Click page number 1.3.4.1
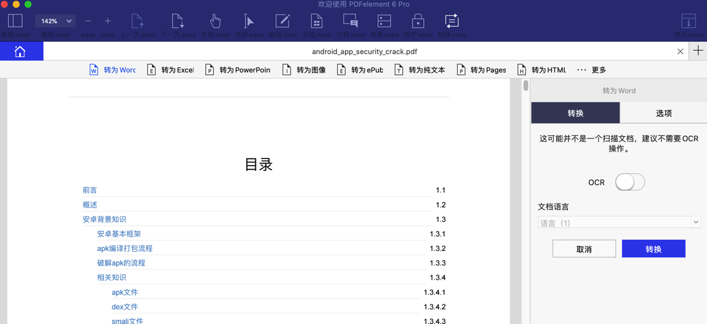 435,292
